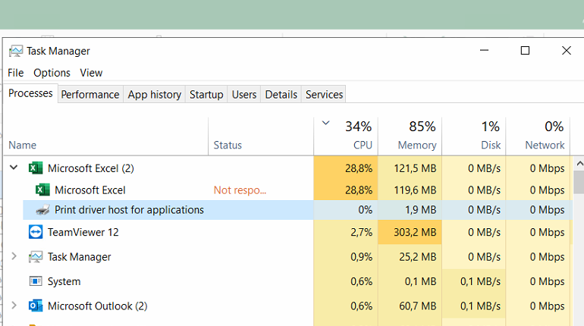Switch to the Performance tab
The width and height of the screenshot is (584, 326).
click(89, 94)
